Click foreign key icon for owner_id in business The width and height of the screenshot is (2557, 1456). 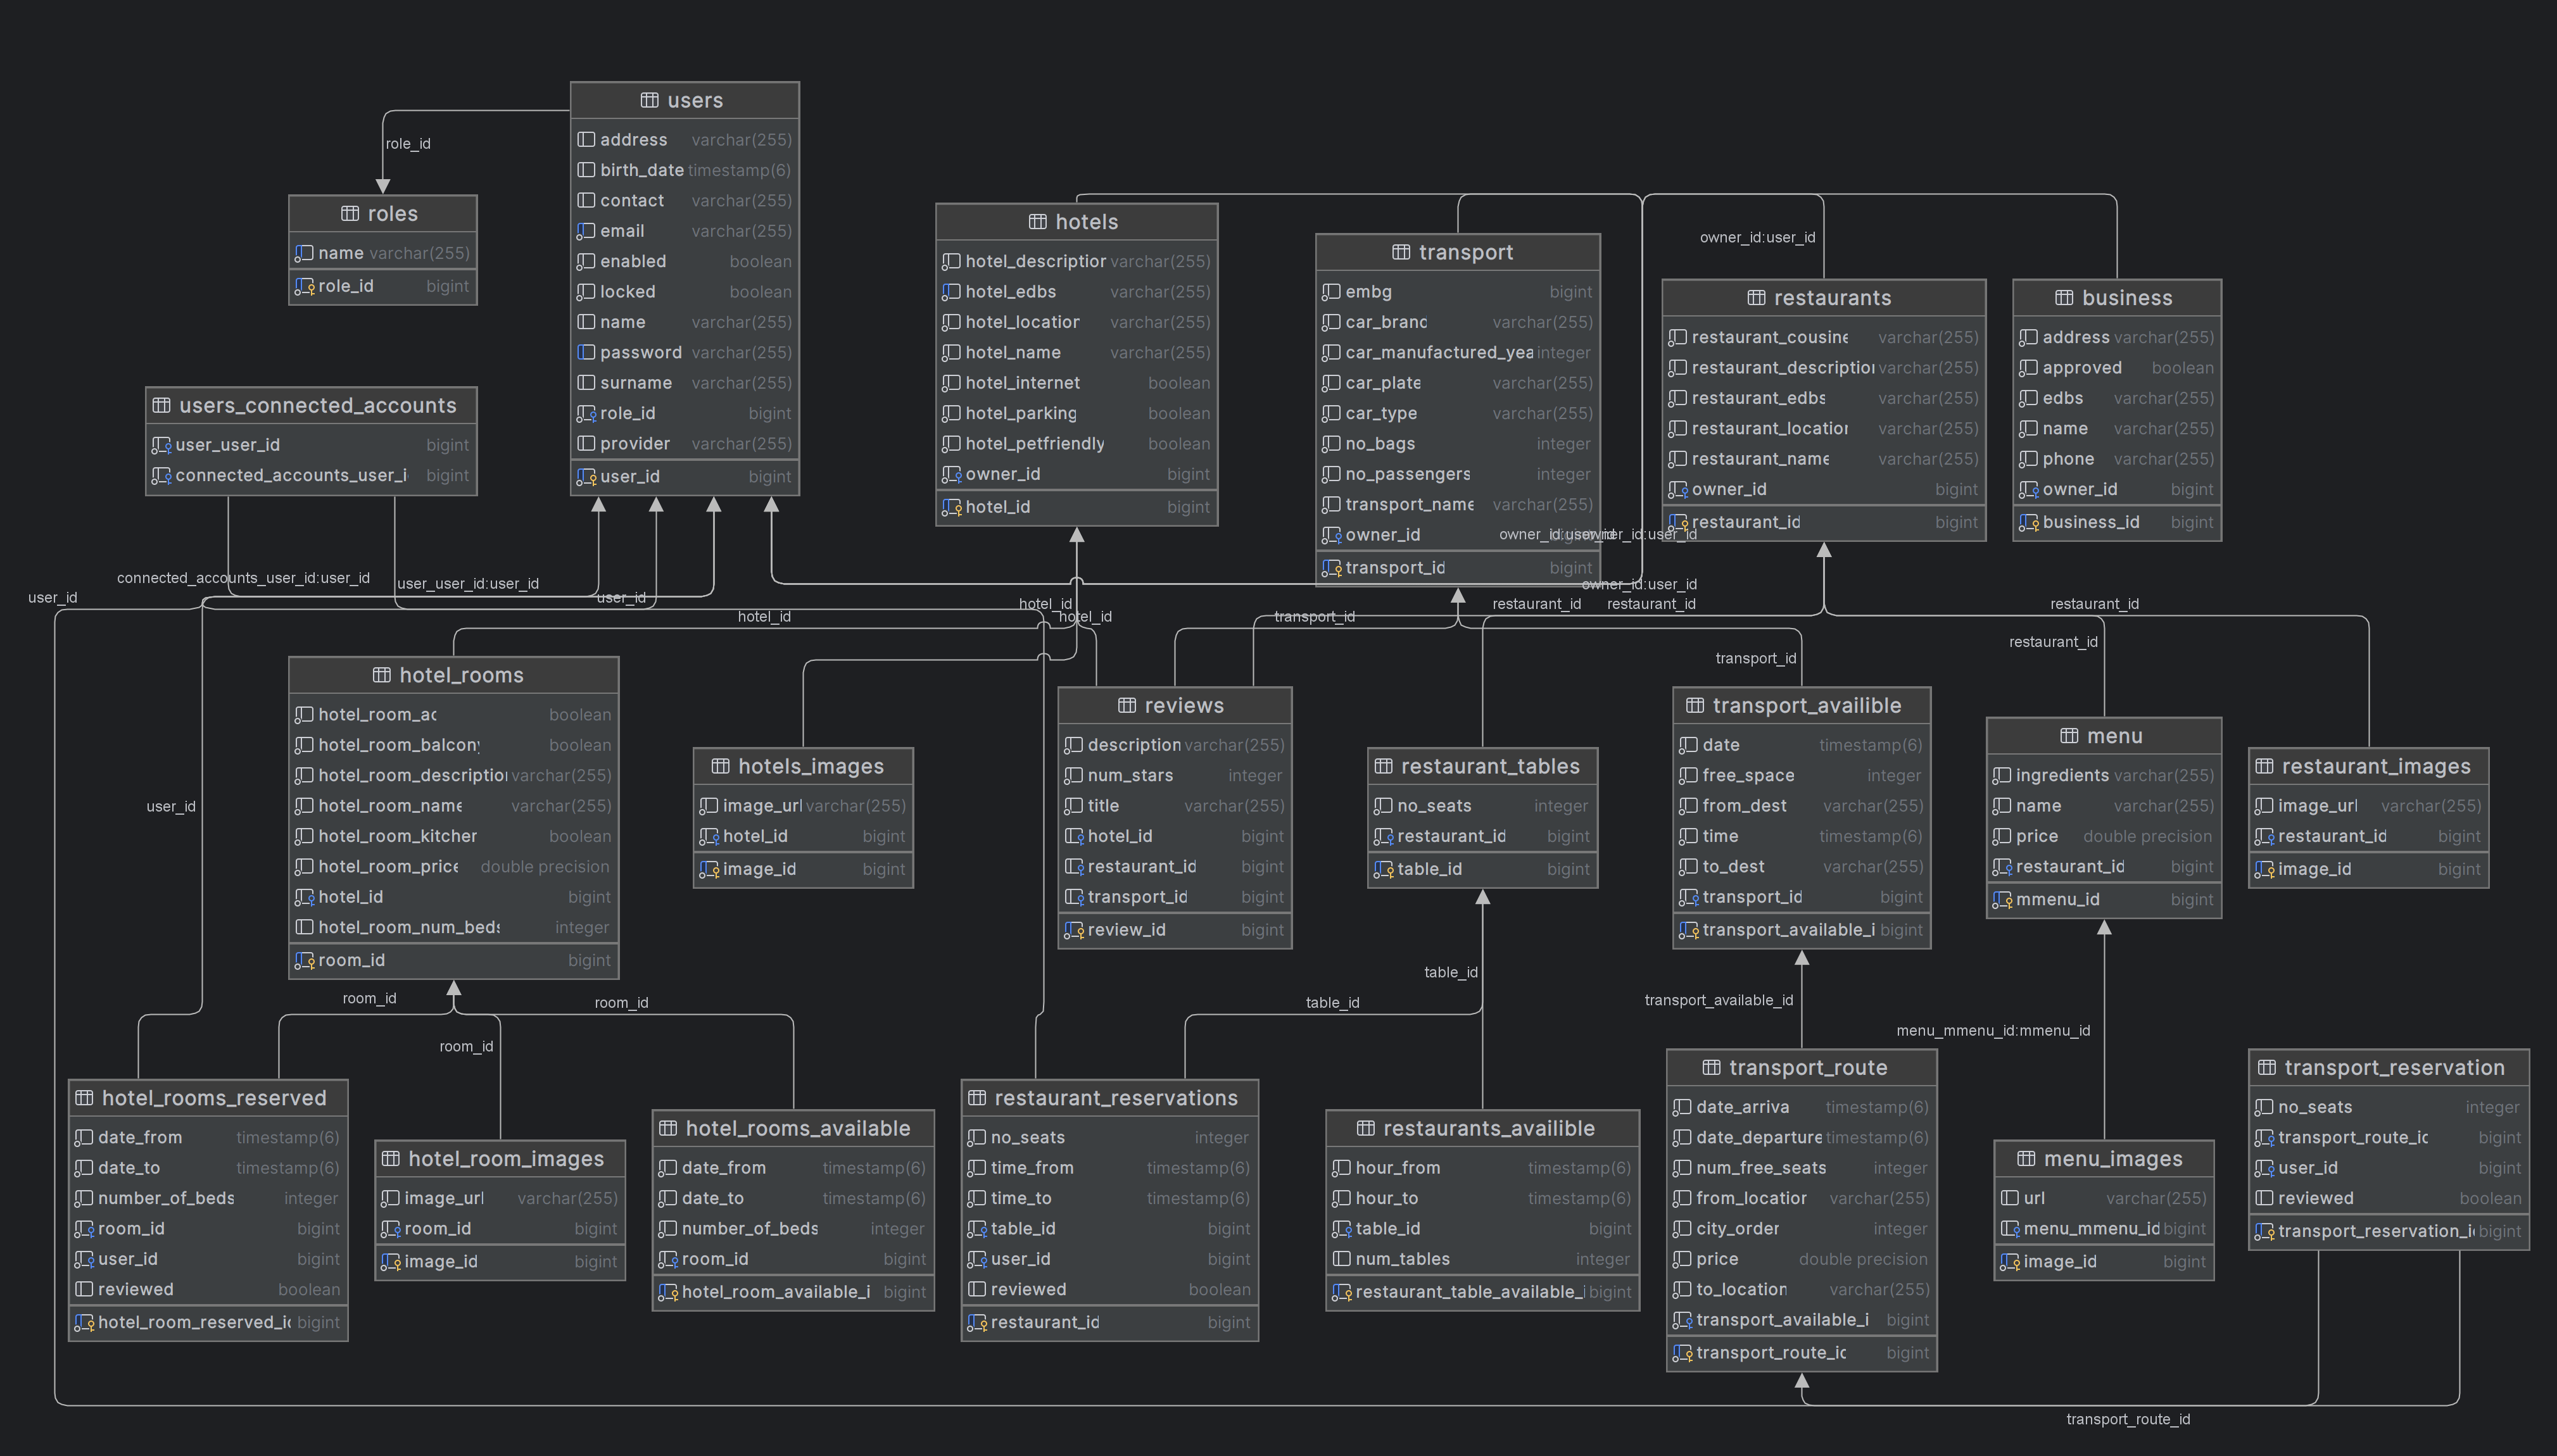(2028, 490)
